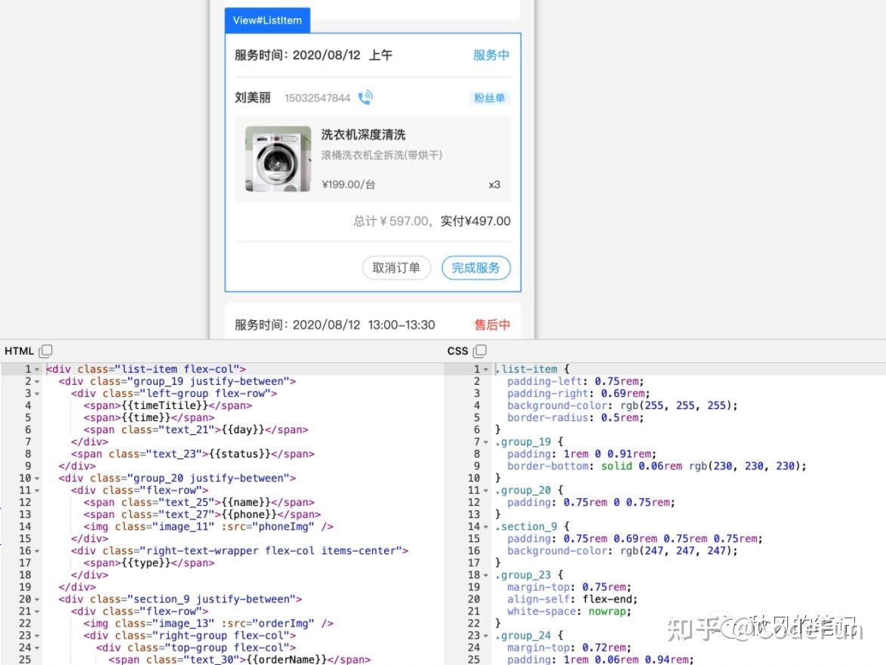The image size is (886, 665).
Task: Click the red 售后中 status label
Action: tap(491, 325)
